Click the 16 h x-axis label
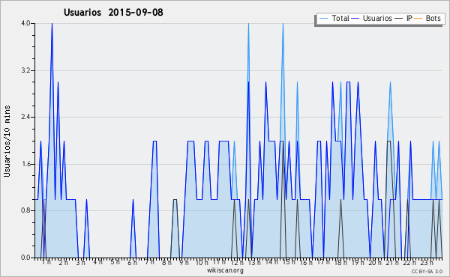 click(306, 262)
